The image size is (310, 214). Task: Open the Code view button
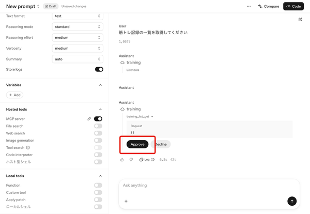(293, 6)
